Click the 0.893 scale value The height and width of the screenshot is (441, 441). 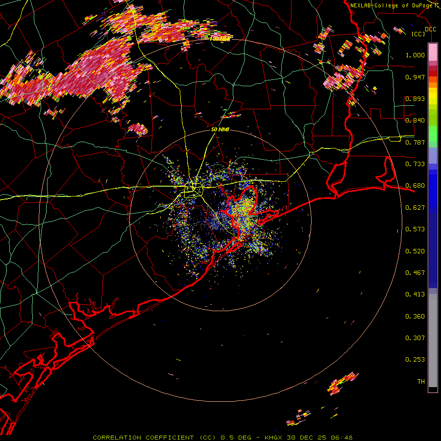point(415,98)
